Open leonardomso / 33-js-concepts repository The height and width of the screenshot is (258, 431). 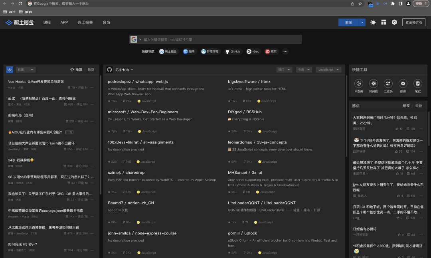(257, 142)
